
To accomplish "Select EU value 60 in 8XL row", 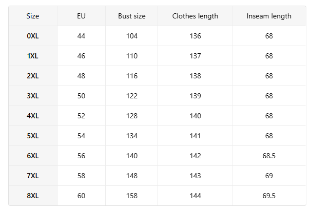I will [81, 196].
